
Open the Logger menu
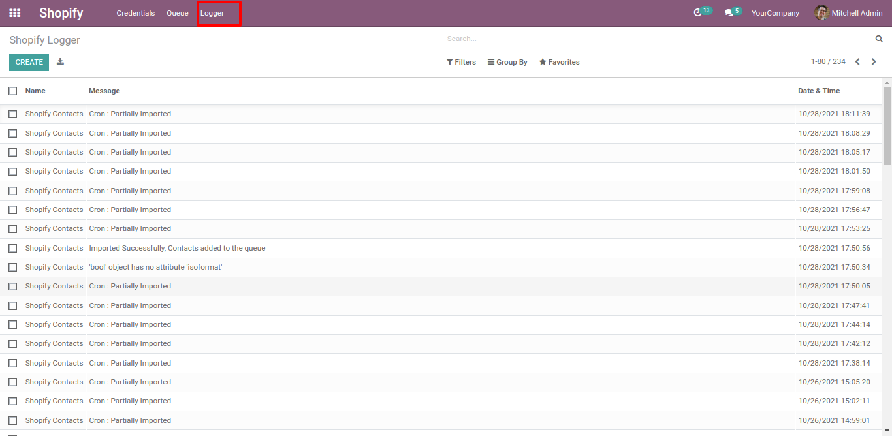212,13
